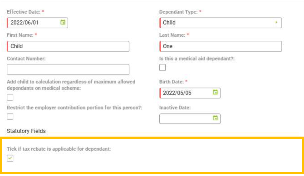Untick the tax rebate applicable checkbox
Screen dimensions: 304x176
[x=10, y=159]
